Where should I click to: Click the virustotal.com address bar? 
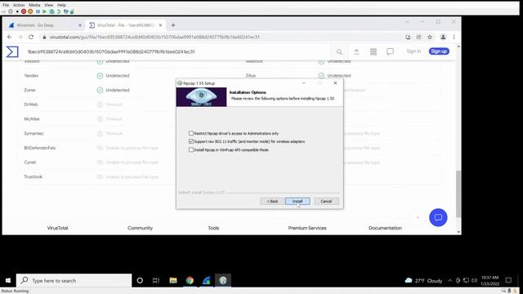[x=220, y=37]
